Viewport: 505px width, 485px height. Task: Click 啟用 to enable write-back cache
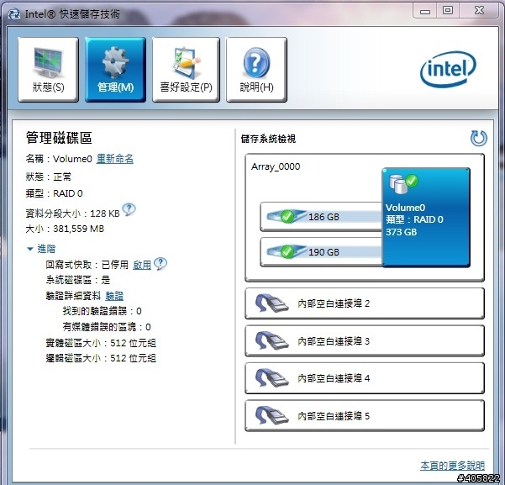click(142, 265)
